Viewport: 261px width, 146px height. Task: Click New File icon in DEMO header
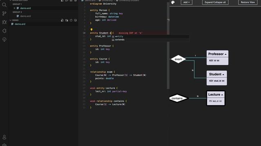(62, 20)
